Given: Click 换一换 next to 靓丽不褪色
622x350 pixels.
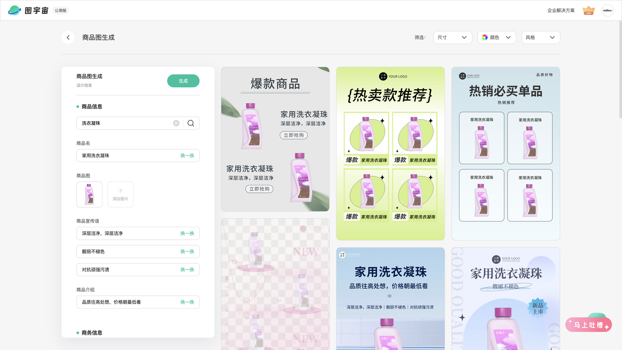Looking at the screenshot, I should (x=187, y=252).
